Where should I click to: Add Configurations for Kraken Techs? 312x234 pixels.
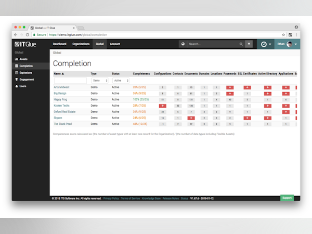[163, 106]
